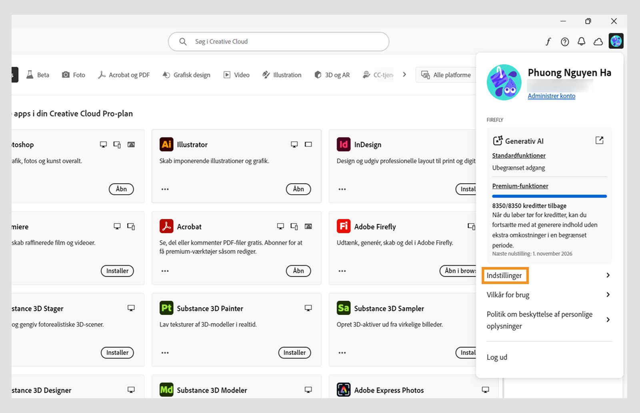
Task: Click the Illustrator Ai app icon
Action: [x=166, y=144]
